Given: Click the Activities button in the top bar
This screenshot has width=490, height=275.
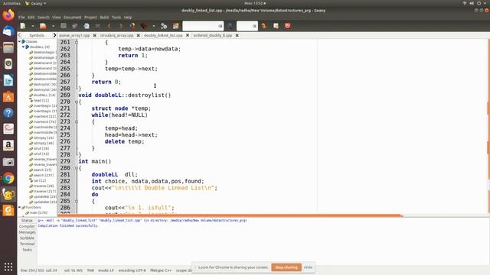Looking at the screenshot, I should pos(11,3).
